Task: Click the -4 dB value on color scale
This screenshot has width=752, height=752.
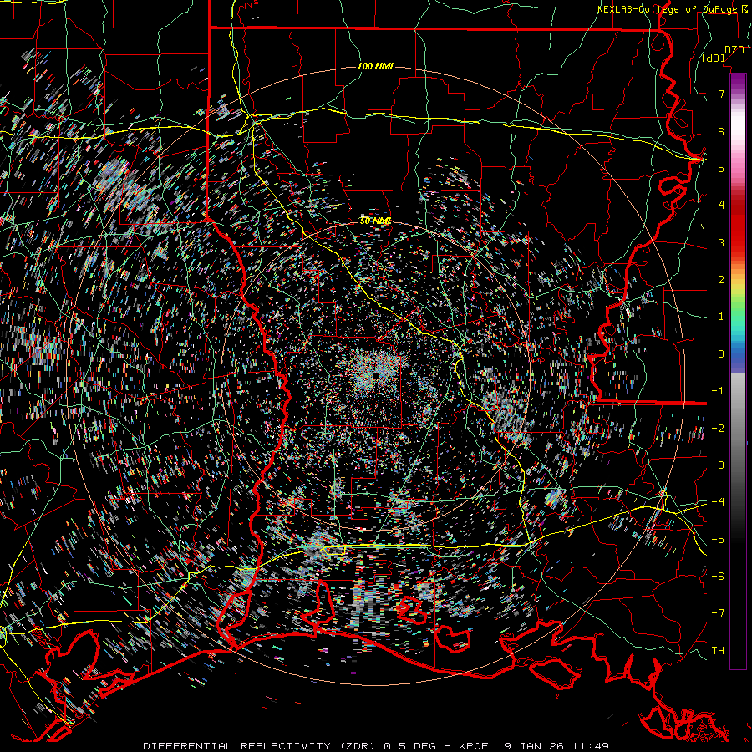Action: point(718,502)
